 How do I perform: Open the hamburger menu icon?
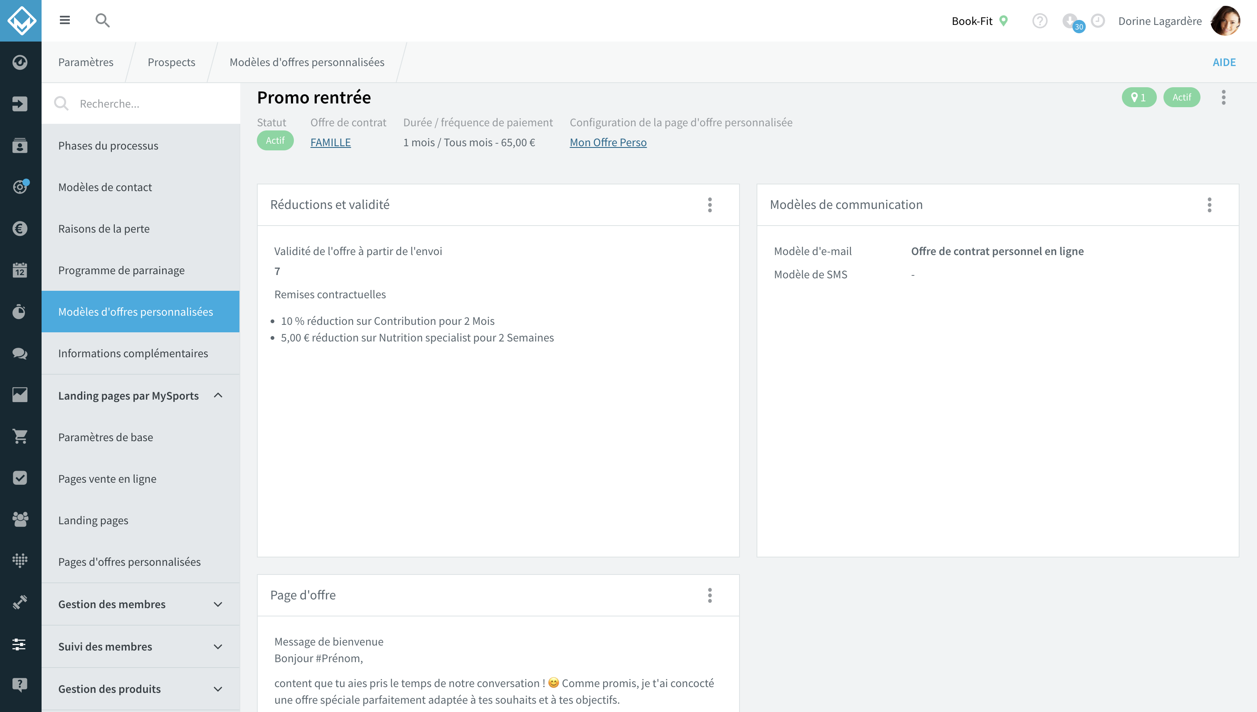[64, 20]
